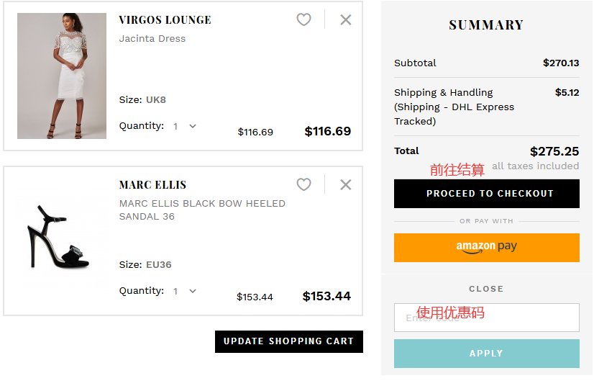Screen dimensions: 594x386
Task: Focus the Enter code input field
Action: click(x=487, y=318)
